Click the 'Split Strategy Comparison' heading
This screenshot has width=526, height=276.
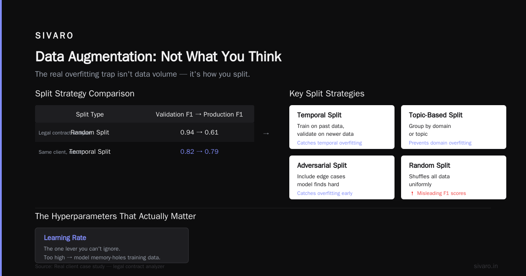pos(85,93)
